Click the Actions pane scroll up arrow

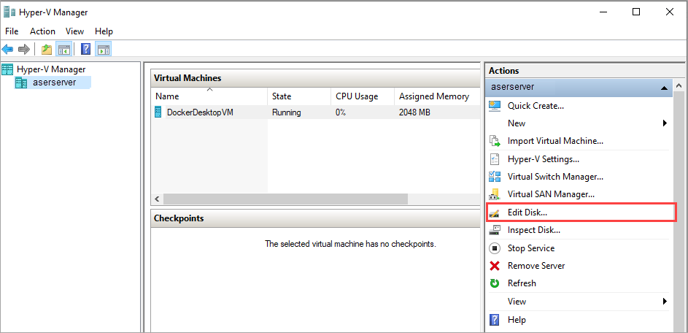(x=679, y=86)
